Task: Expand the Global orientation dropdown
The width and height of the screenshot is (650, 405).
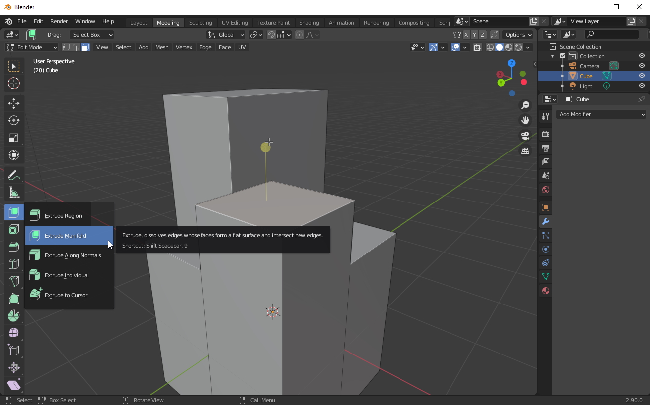Action: (x=226, y=35)
